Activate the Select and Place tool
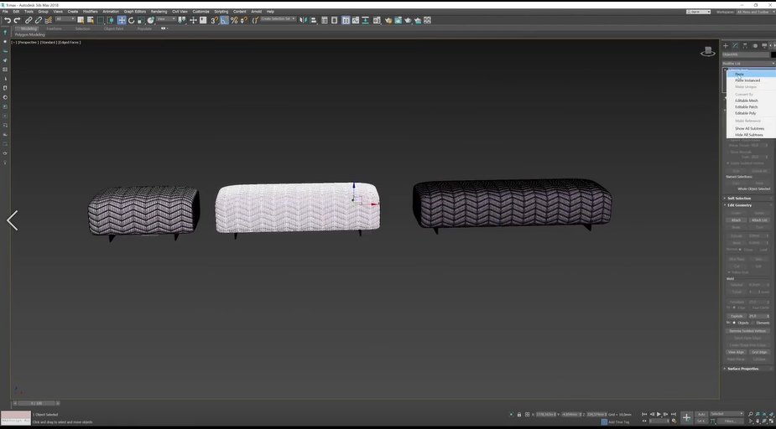 (x=151, y=20)
